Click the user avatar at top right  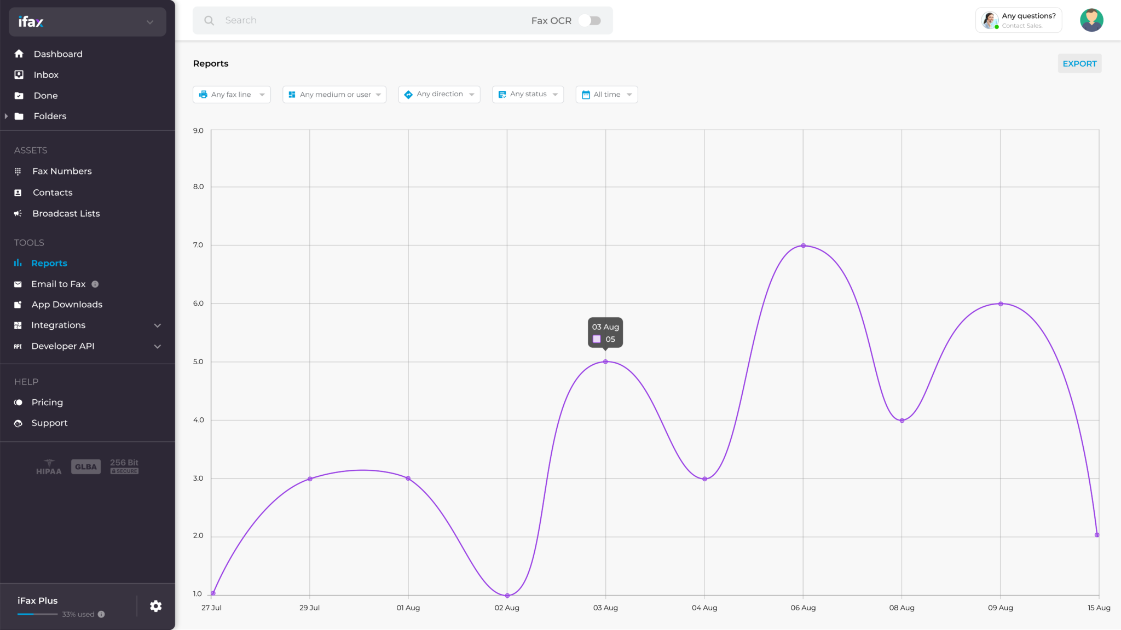pyautogui.click(x=1091, y=20)
